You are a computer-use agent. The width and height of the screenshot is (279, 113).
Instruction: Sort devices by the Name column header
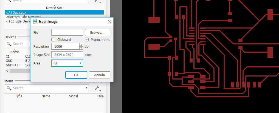[15, 52]
